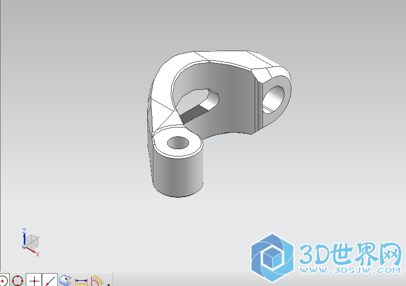
Task: Open the Measure Distance tool
Action: click(x=81, y=281)
